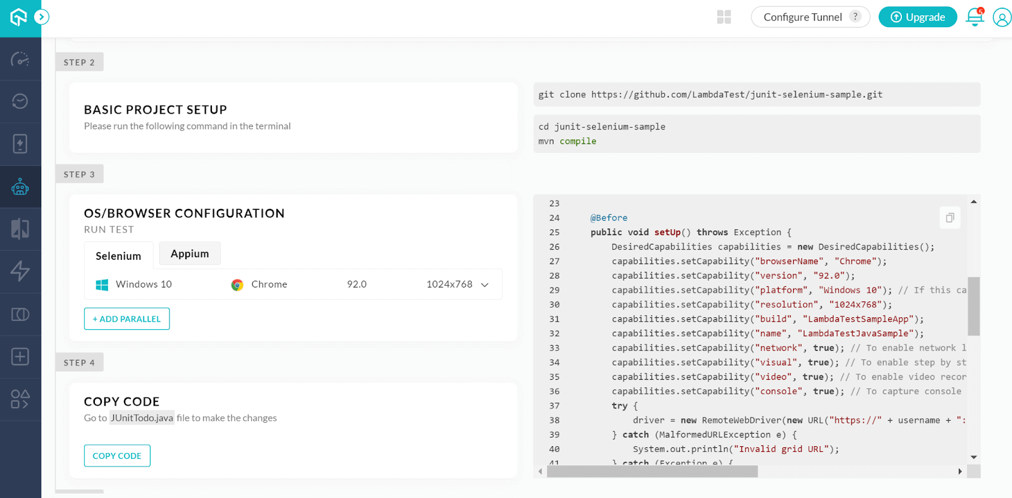Open the user profile avatar
This screenshot has width=1012, height=498.
click(1002, 17)
